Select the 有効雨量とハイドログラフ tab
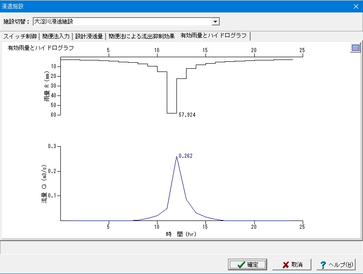The height and width of the screenshot is (274, 363). tap(213, 36)
